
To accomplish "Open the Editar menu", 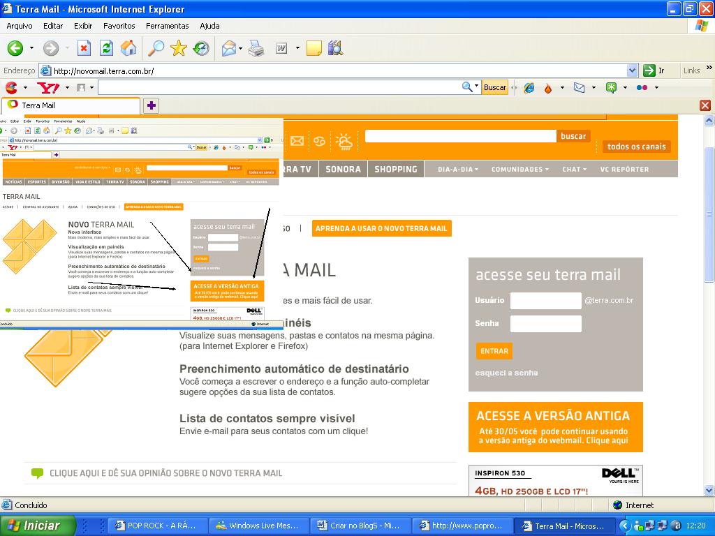I will point(53,26).
